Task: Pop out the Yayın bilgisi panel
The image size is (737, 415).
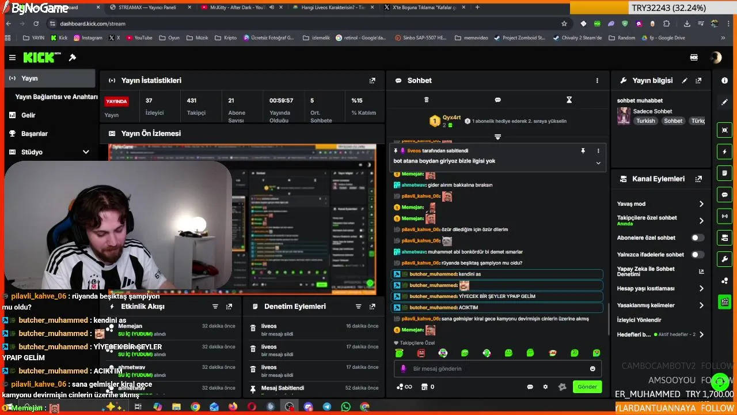Action: (698, 81)
